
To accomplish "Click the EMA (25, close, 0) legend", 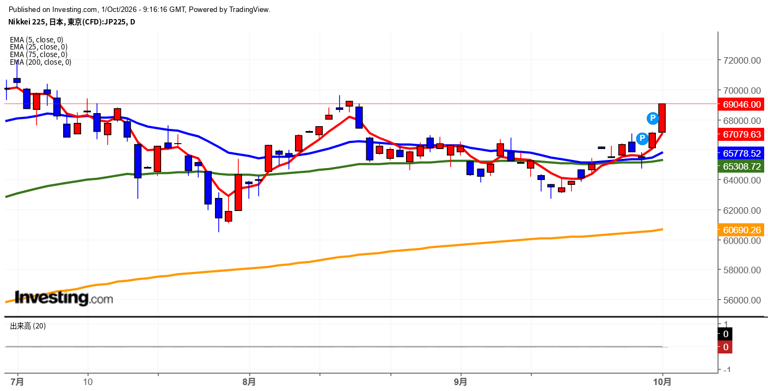I will click(39, 47).
